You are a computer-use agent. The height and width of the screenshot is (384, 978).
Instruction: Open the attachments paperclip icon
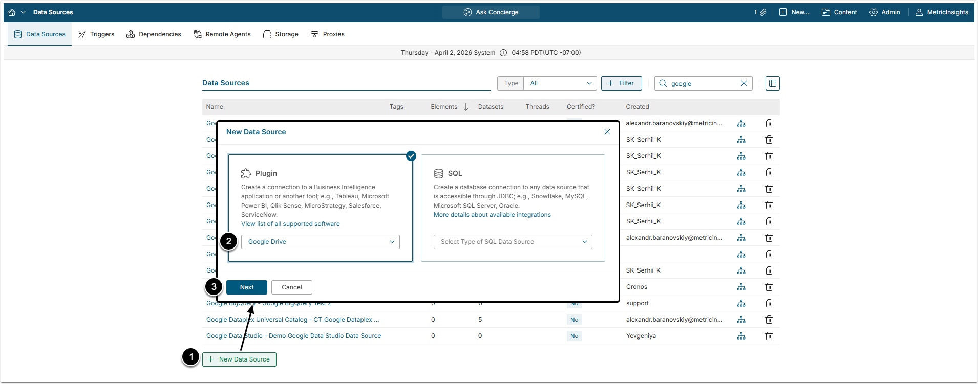coord(763,12)
